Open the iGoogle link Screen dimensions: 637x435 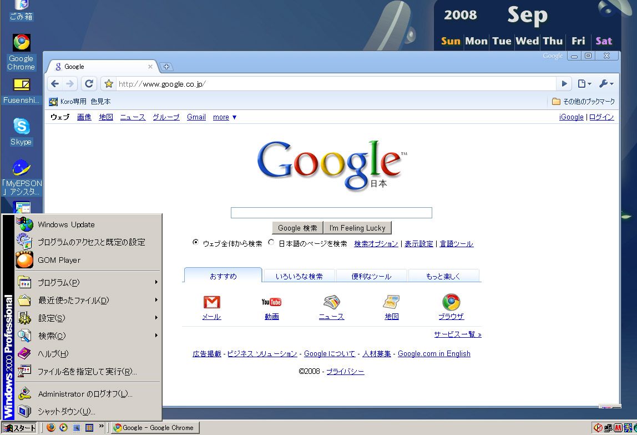coord(571,117)
